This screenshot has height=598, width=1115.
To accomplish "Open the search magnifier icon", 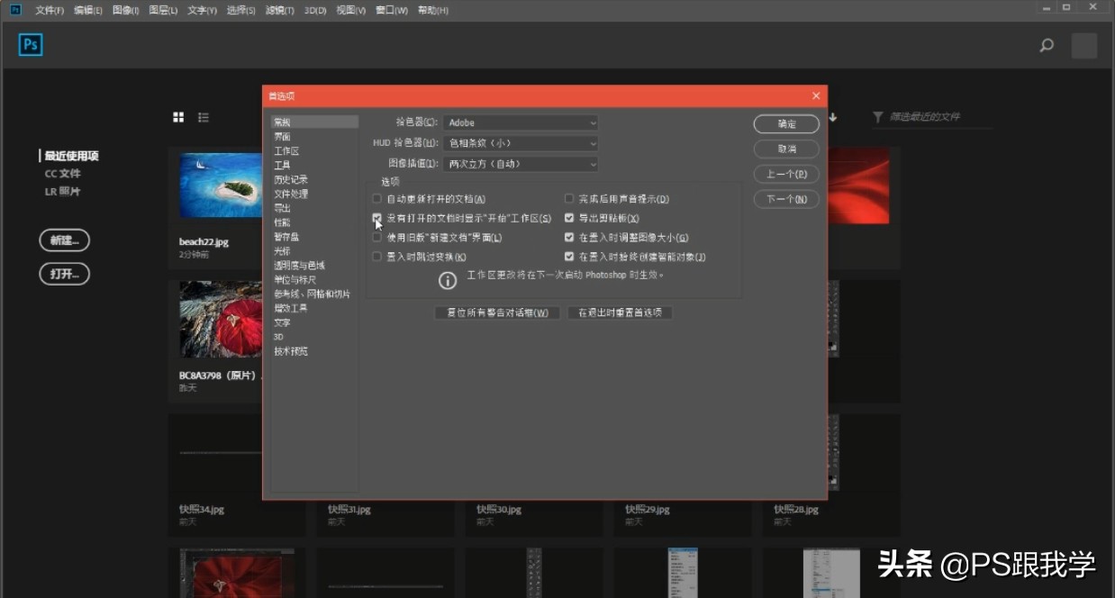I will (1046, 44).
